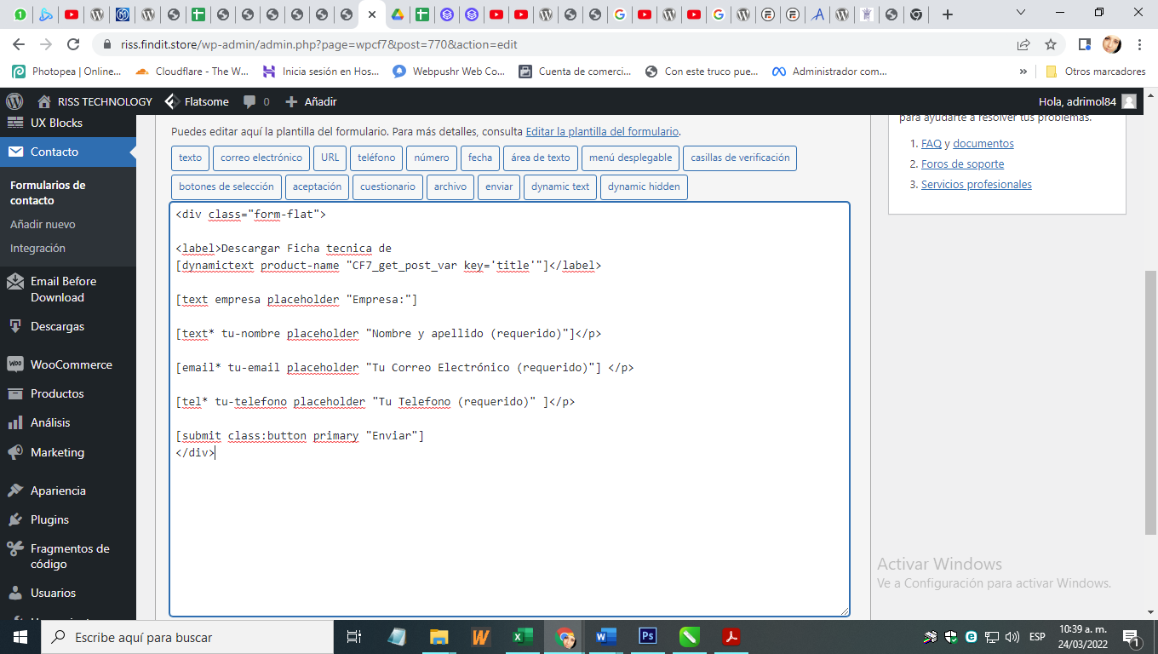
Task: Open Cloudflare bookmark
Action: (192, 72)
